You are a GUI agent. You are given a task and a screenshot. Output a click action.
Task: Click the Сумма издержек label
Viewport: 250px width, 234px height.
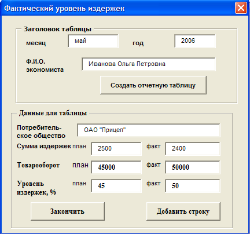click(44, 146)
